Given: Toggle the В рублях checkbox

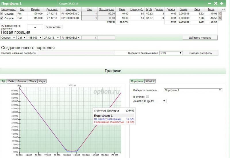Looking at the screenshot, I should 147,97.
